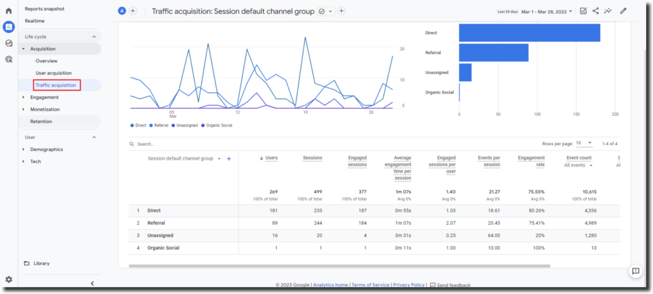
Task: Select the Unassigned row in the table
Action: pyautogui.click(x=374, y=236)
